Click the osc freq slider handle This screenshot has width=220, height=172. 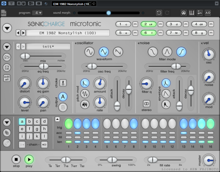coord(92,66)
